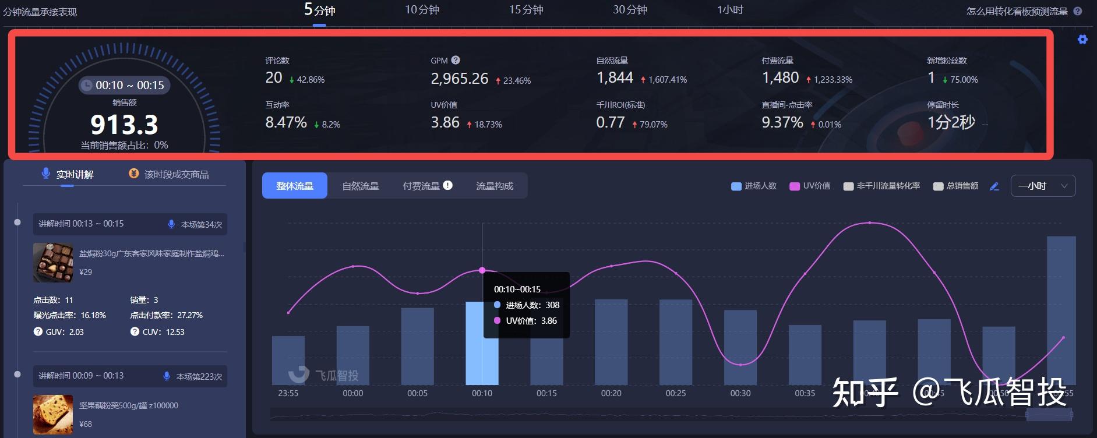This screenshot has width=1097, height=438.
Task: Click the clock icon in 00:10 ~ 00:15
Action: coord(87,85)
